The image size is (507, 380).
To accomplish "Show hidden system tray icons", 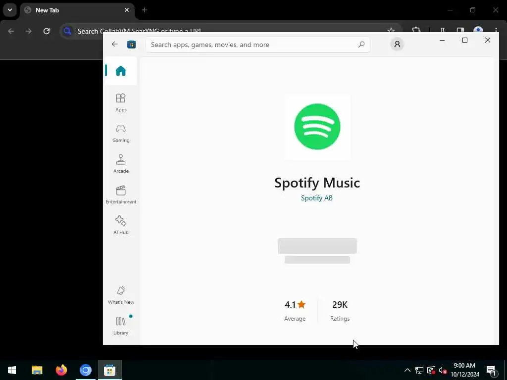I will pos(407,370).
